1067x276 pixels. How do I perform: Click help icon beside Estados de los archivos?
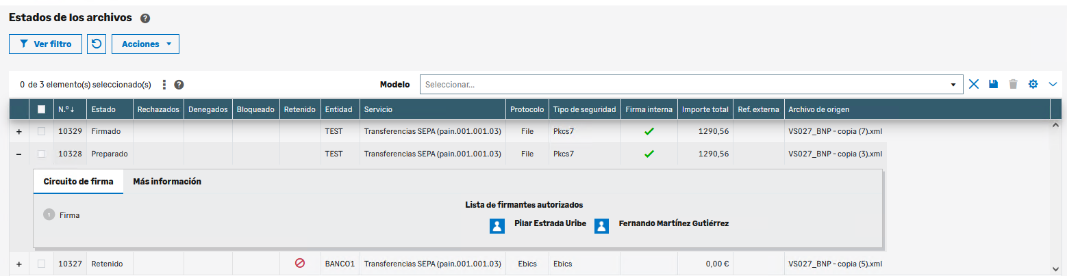point(145,18)
